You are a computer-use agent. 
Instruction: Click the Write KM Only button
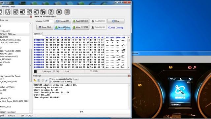pyautogui.click(x=63, y=27)
